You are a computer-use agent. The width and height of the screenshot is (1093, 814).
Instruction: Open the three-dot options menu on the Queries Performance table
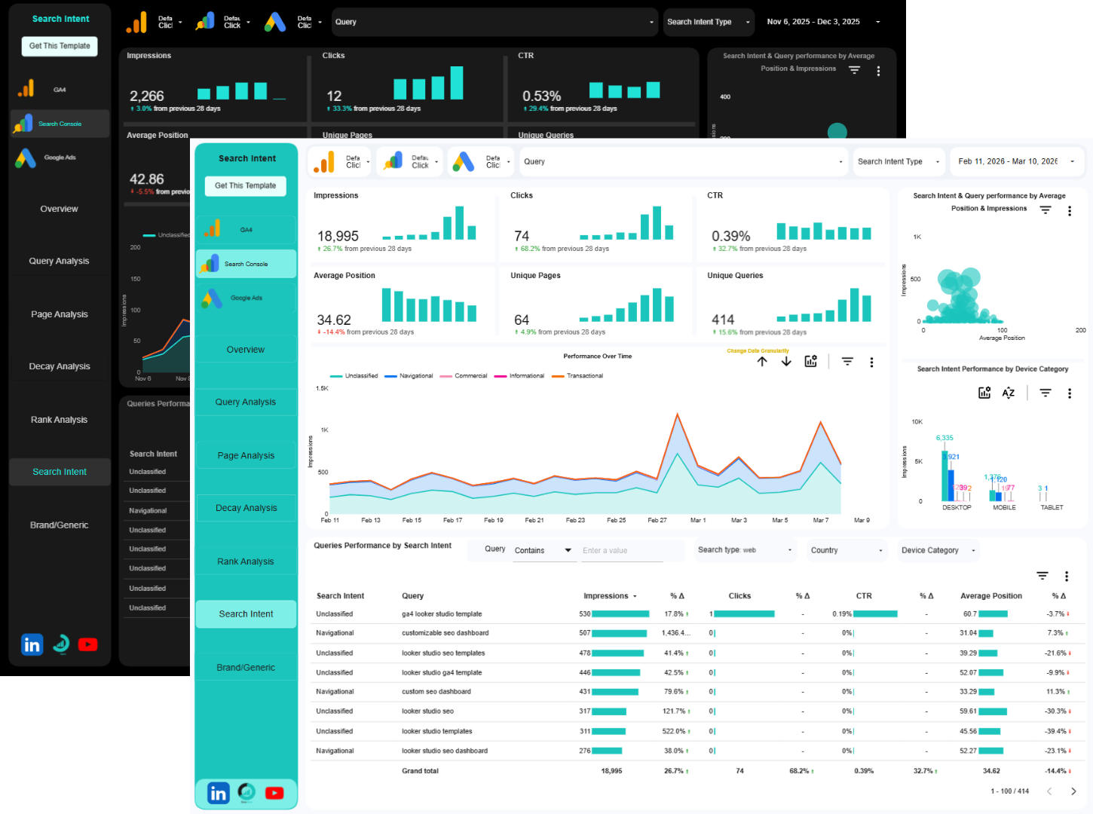[1067, 576]
